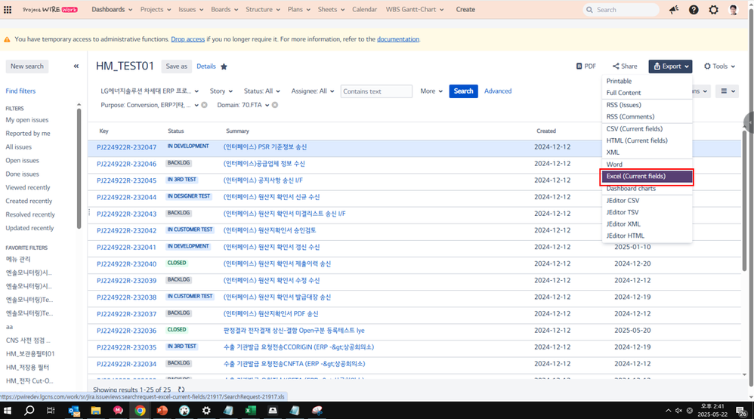Open the notifications megaphone icon
This screenshot has height=419, width=754.
tap(674, 10)
